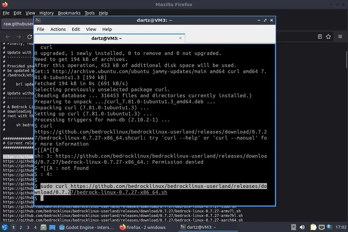Open Firefox View menu
This screenshot has width=348, height=232.
[x=30, y=13]
